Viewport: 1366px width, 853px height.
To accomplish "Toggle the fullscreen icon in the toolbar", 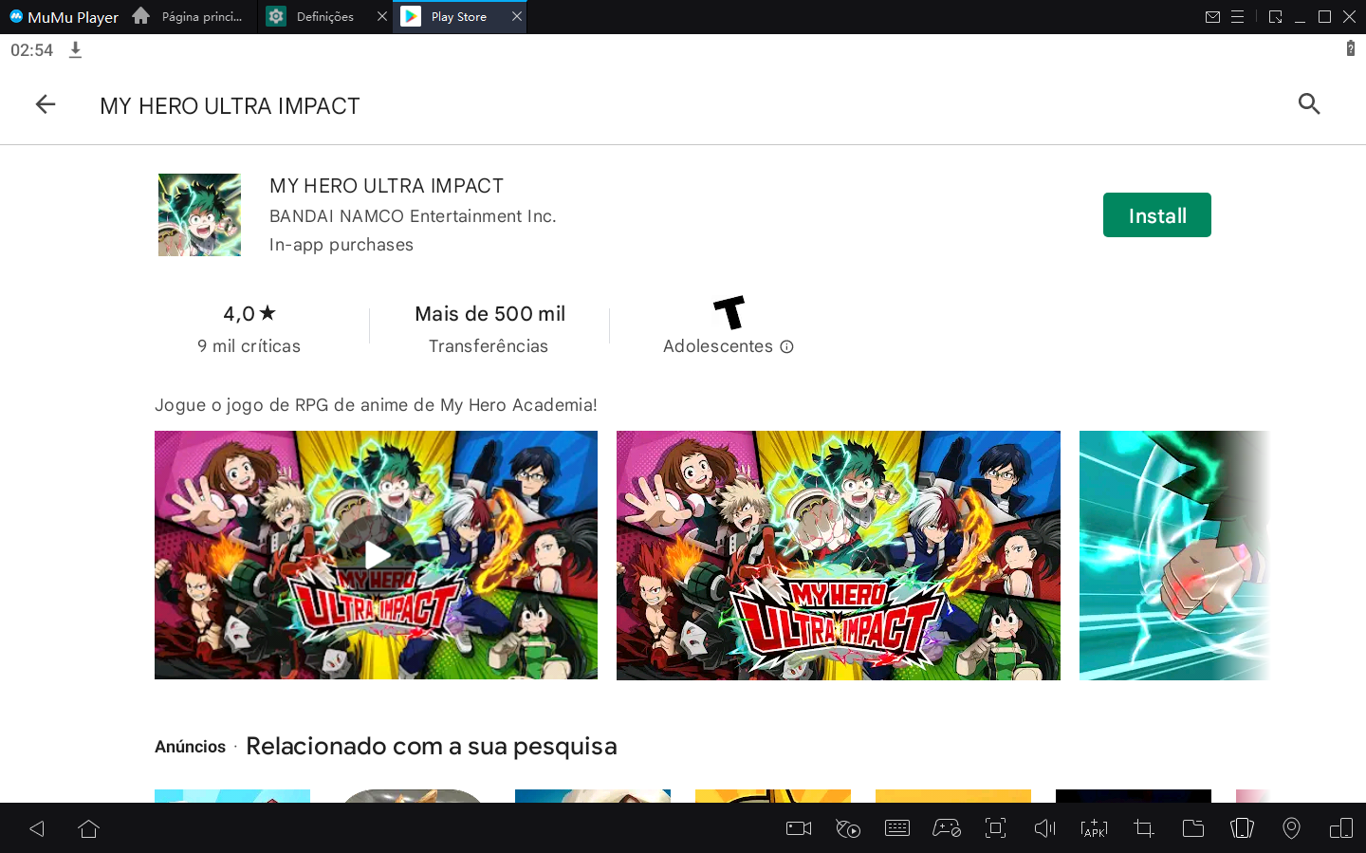I will point(995,828).
